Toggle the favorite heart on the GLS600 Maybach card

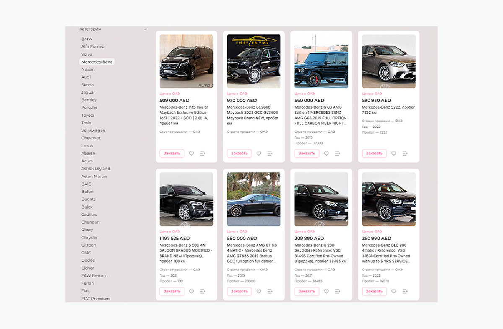[259, 154]
